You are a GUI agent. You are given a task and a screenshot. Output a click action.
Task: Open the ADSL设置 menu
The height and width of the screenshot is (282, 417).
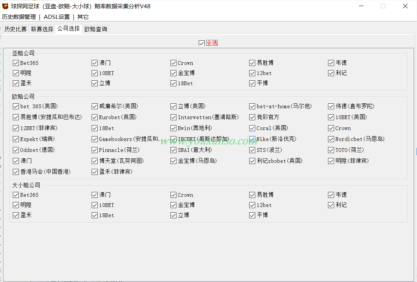(57, 17)
